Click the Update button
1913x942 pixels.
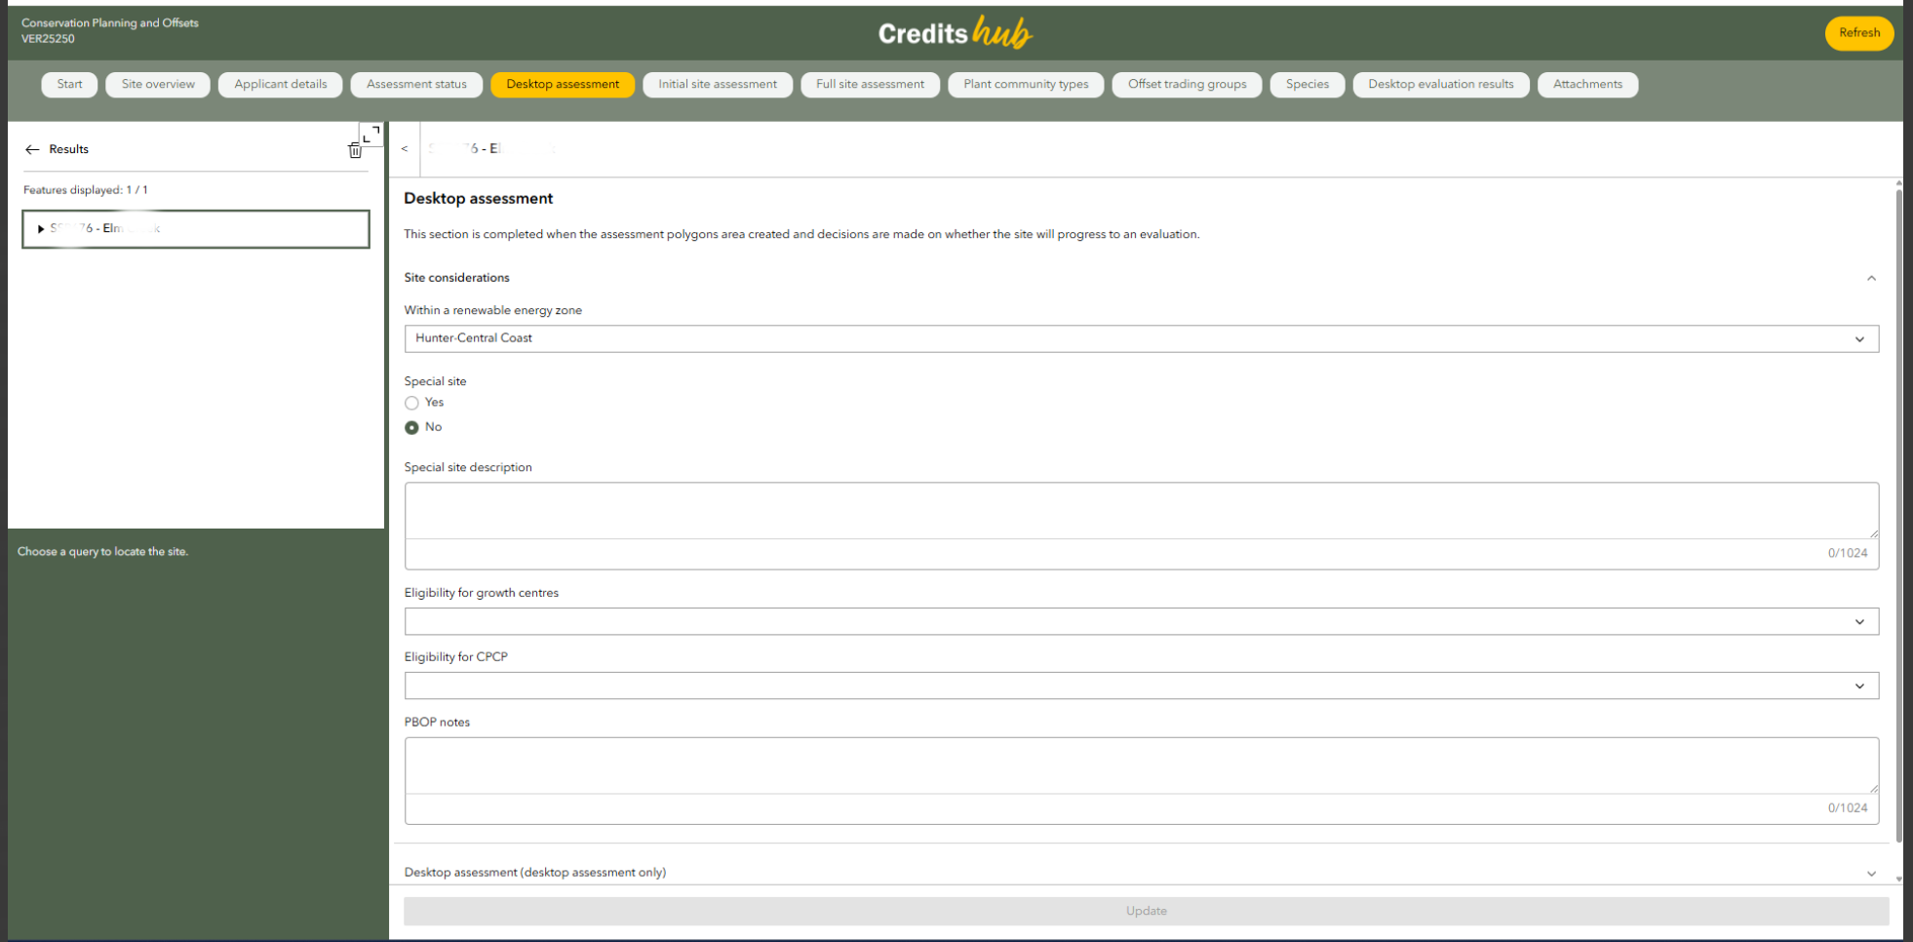click(x=1147, y=911)
